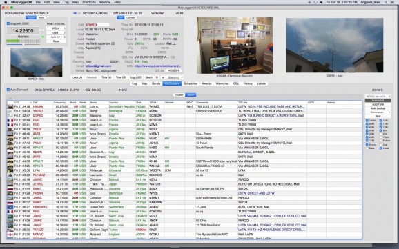Image resolution: width=399 pixels, height=249 pixels.
Task: Toggle the dogpark radio checkbox
Action: coord(8,23)
